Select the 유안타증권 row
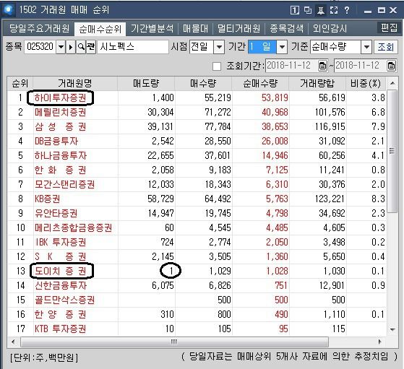 (x=197, y=213)
